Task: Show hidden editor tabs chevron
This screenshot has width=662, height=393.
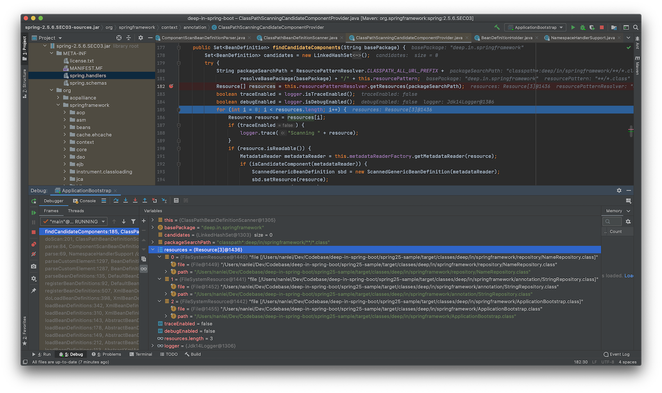Action: pos(628,38)
